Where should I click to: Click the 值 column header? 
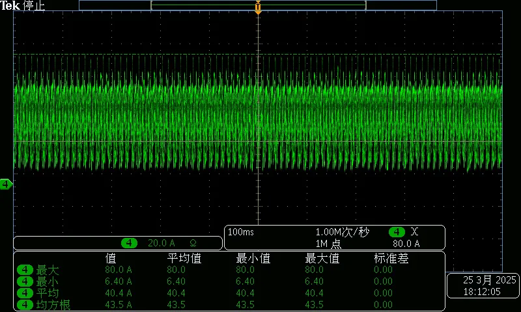111,258
